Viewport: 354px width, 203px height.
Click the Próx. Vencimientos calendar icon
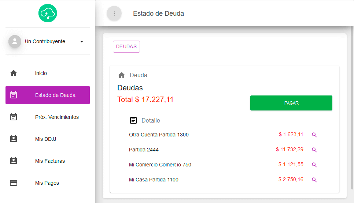(x=14, y=117)
